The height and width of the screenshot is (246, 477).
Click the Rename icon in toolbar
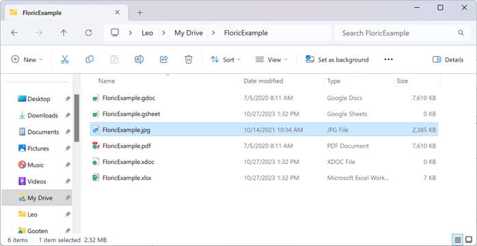[x=139, y=59]
